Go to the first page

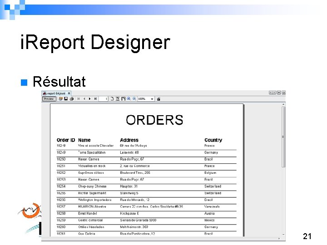[x=79, y=99]
